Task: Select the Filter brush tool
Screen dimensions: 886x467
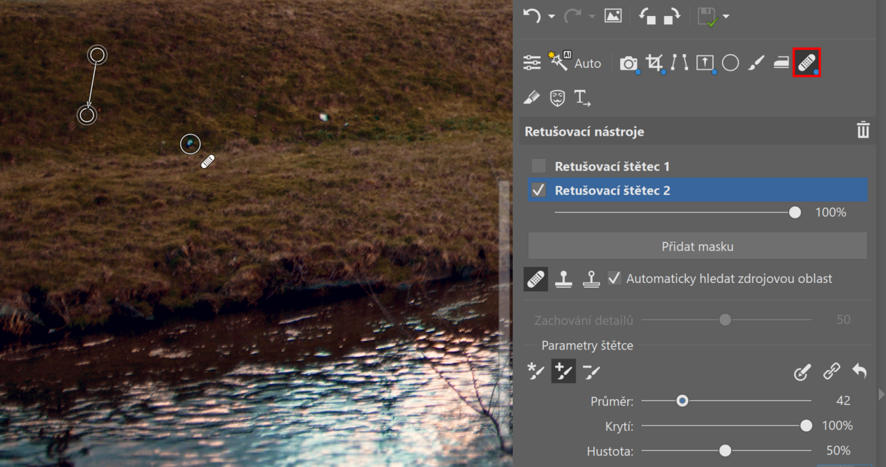Action: coord(756,63)
